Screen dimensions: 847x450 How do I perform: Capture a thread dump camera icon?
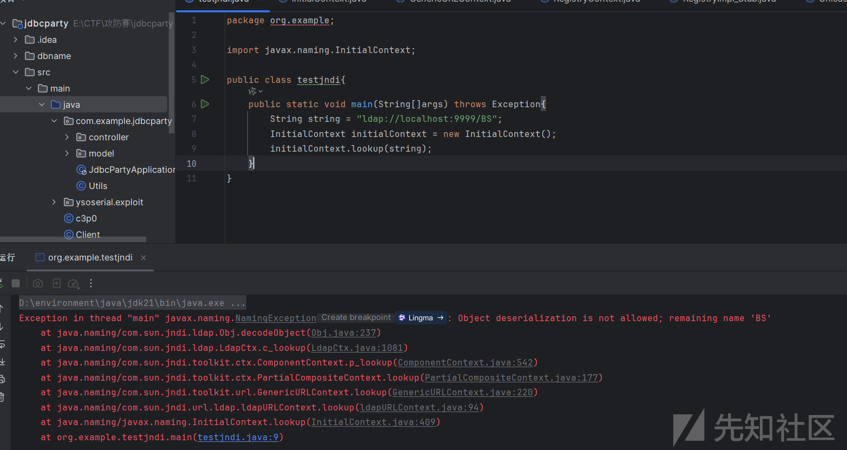[x=38, y=283]
